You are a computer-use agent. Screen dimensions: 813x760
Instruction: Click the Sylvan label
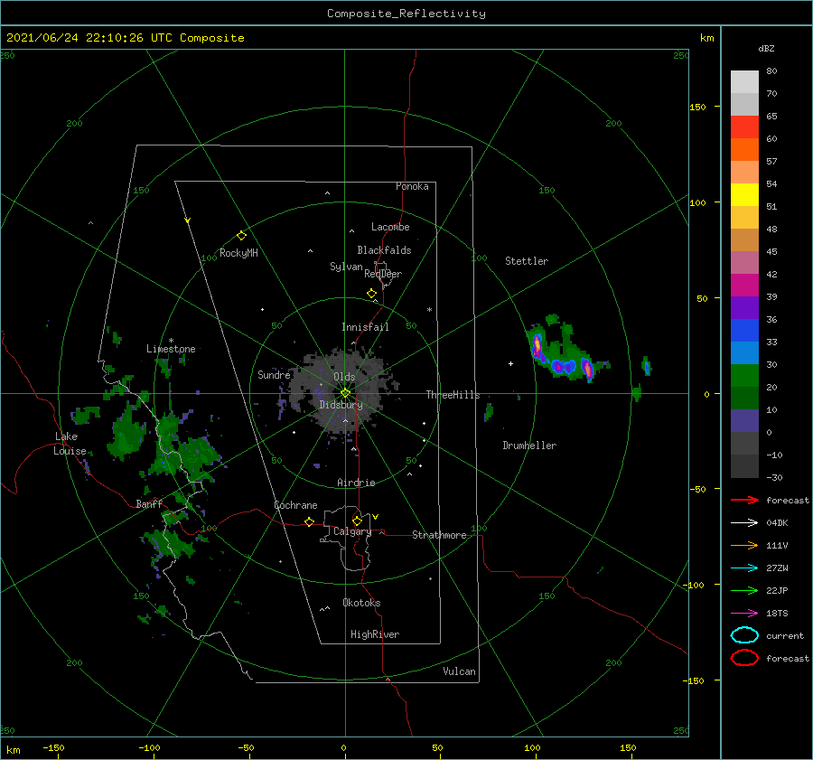tap(346, 267)
